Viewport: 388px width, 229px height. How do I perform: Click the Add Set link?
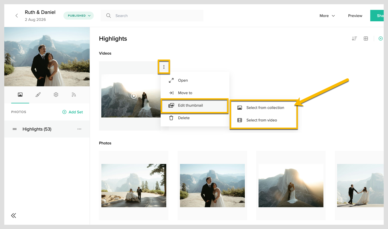pyautogui.click(x=72, y=112)
